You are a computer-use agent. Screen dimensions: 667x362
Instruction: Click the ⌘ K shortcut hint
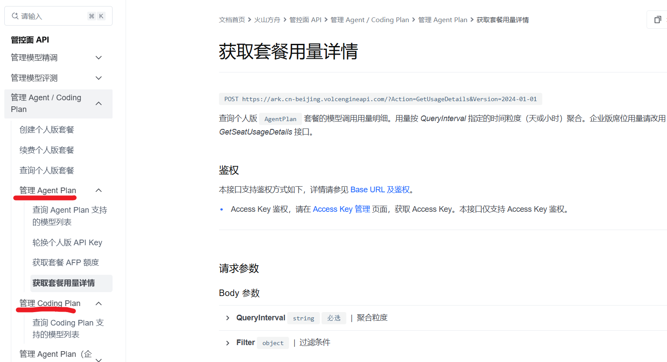point(96,16)
